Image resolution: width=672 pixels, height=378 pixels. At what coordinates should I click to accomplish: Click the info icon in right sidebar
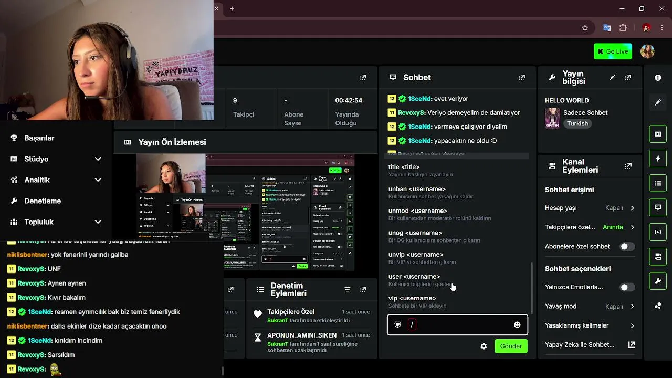658,78
